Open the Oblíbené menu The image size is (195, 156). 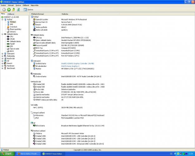(x=26, y=5)
